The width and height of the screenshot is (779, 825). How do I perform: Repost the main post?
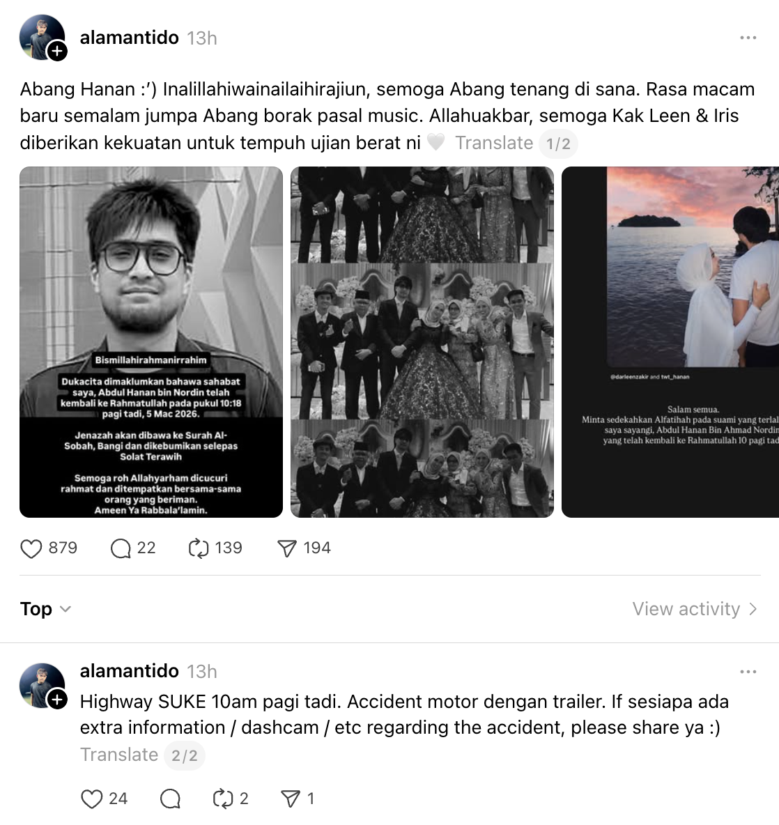click(x=199, y=548)
